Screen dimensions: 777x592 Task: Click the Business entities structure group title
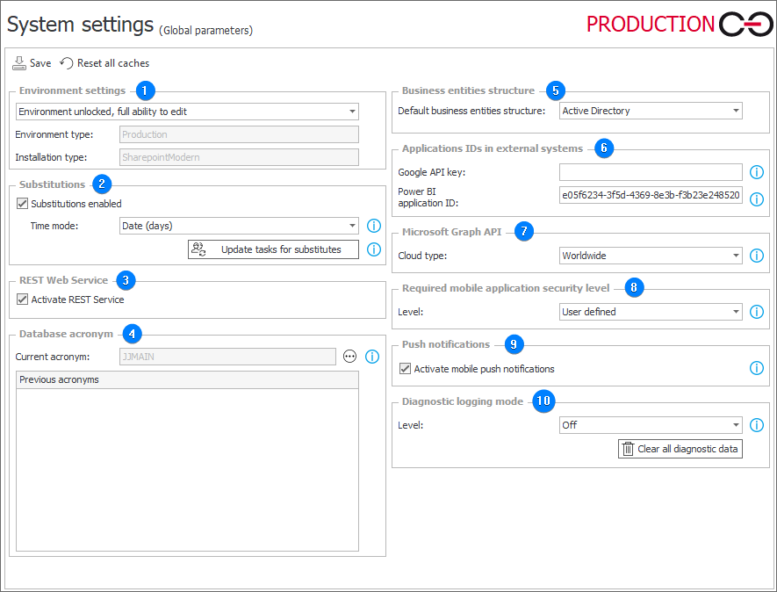point(468,90)
